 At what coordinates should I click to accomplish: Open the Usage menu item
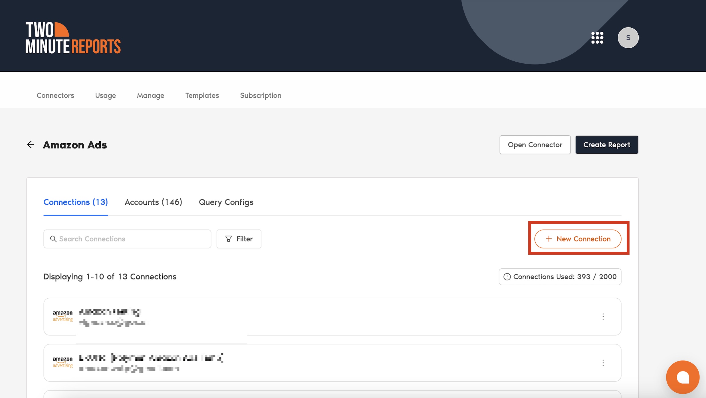point(105,95)
